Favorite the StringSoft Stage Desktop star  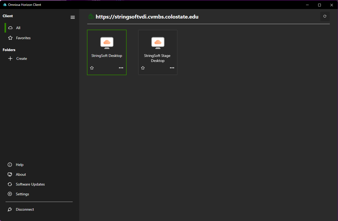point(143,68)
